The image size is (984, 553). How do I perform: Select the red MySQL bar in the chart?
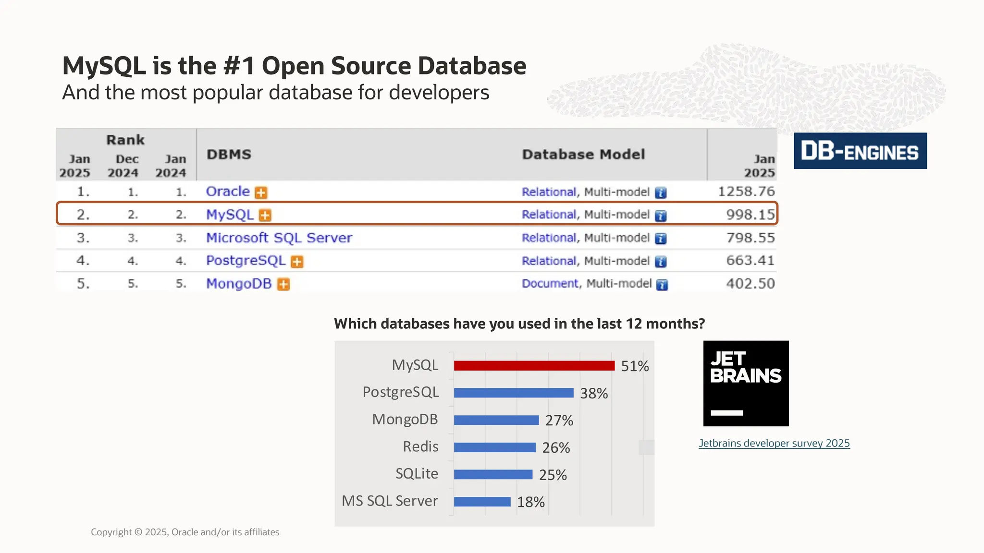point(534,366)
